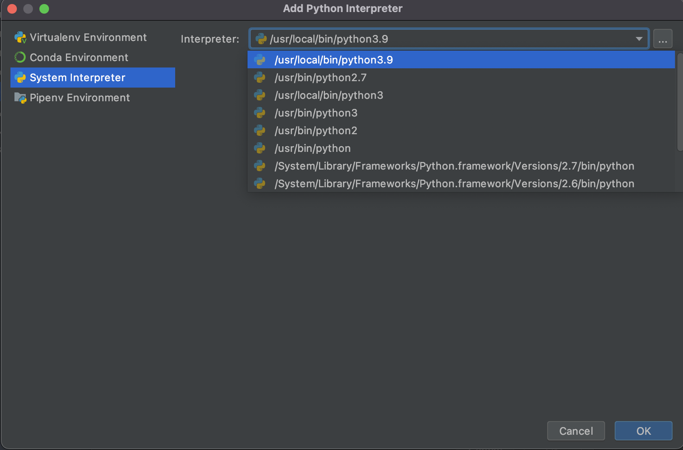Click the Python icon beside /usr/local/bin/python3
Image resolution: width=683 pixels, height=450 pixels.
tap(260, 95)
